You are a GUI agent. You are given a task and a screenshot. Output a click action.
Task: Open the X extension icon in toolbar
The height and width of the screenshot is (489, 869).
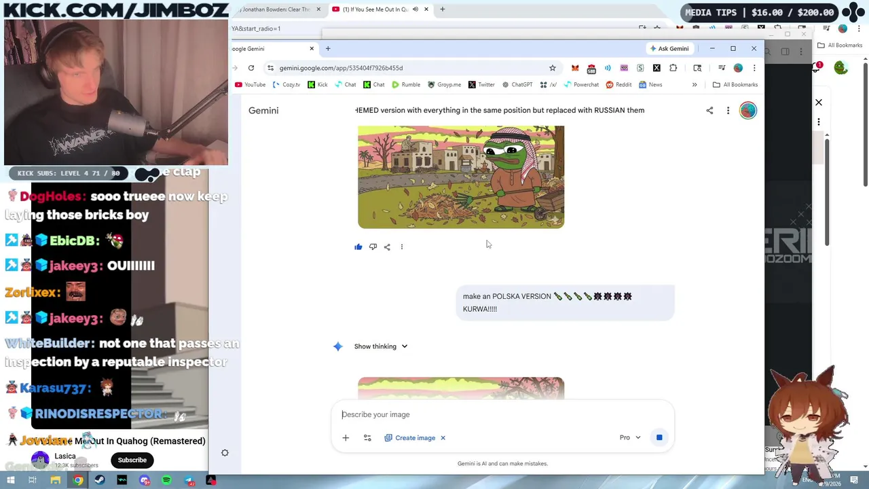[657, 68]
